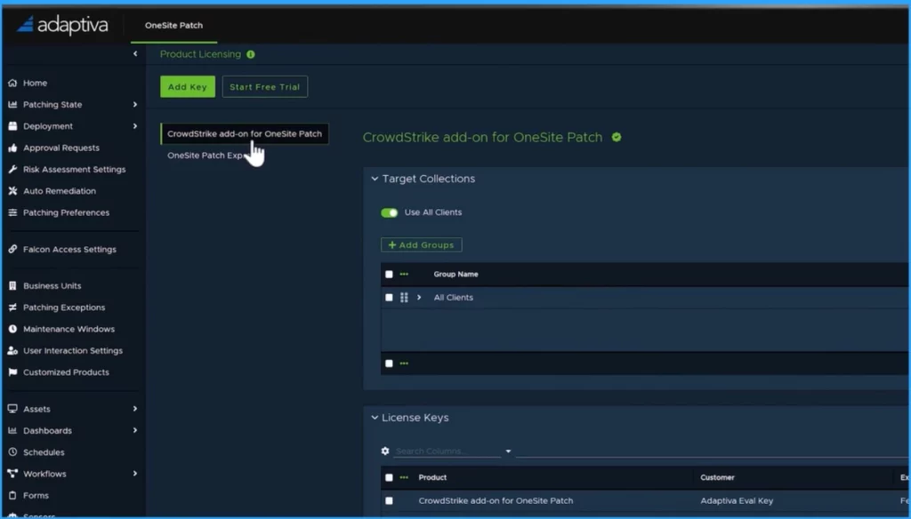Image resolution: width=911 pixels, height=519 pixels.
Task: Toggle the Use All Clients switch
Action: [x=390, y=212]
